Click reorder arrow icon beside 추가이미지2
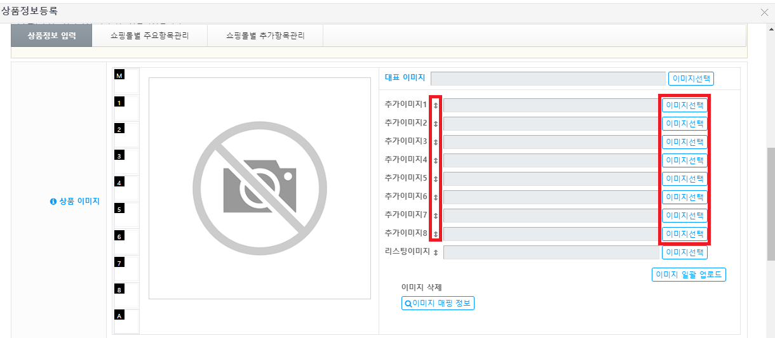This screenshot has width=775, height=338. click(x=436, y=124)
